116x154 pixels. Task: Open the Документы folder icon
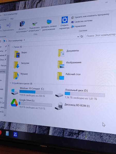[61, 53]
